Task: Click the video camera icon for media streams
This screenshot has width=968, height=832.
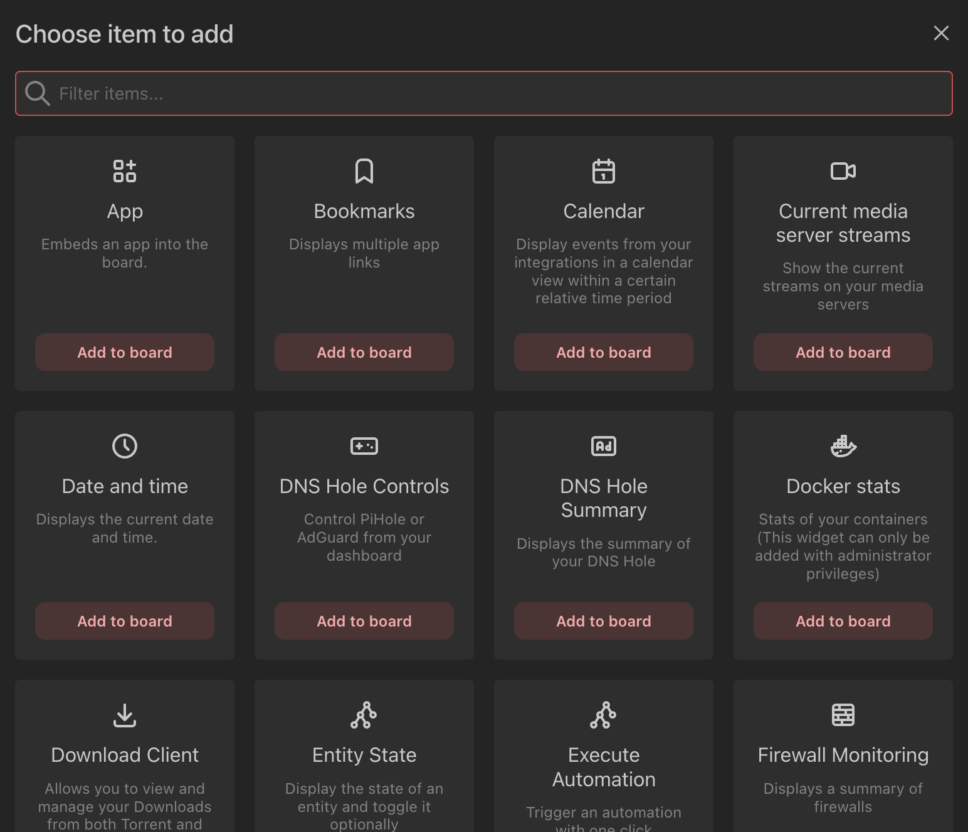Action: pos(843,170)
